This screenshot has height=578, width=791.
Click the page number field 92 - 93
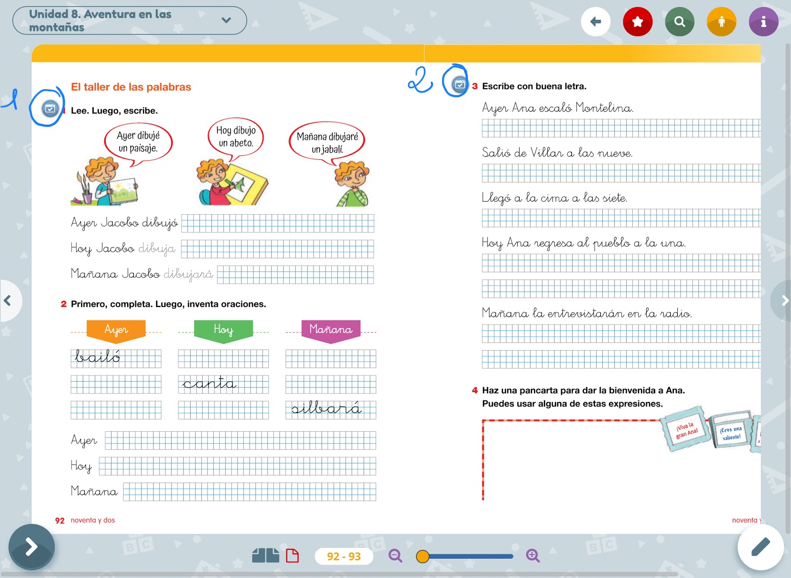[x=344, y=556]
